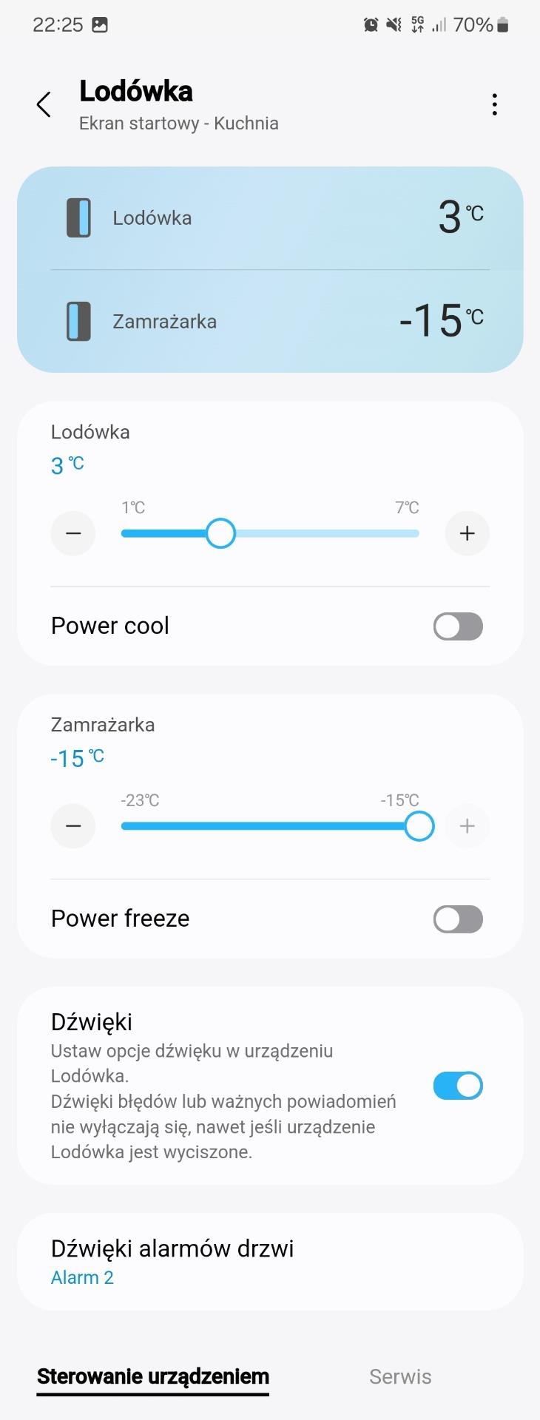540x1420 pixels.
Task: Click the freezer temperature slider handle
Action: [x=419, y=826]
